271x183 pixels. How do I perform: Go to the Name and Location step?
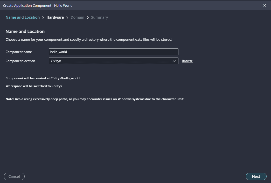[23, 17]
